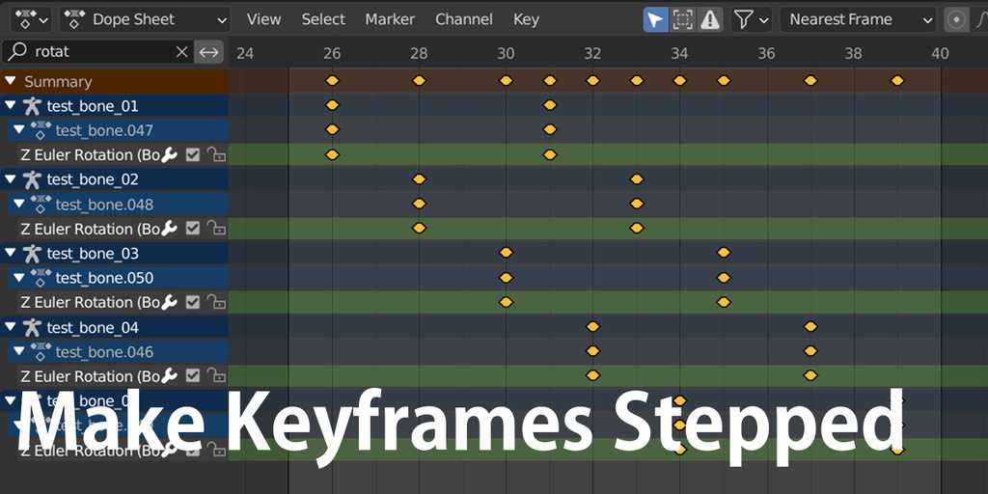Screen dimensions: 988x494
Task: Open the Channel menu
Action: (x=464, y=19)
